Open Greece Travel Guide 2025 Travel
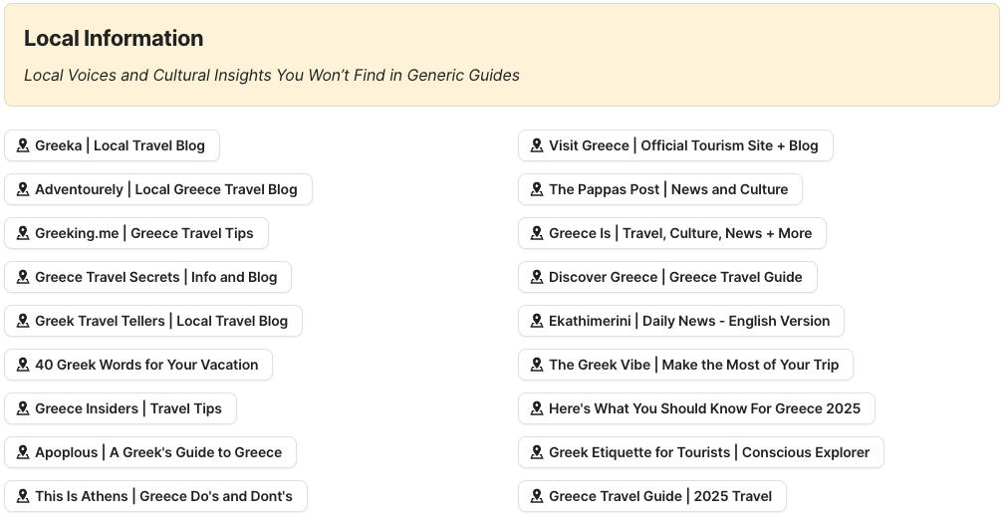 [659, 496]
